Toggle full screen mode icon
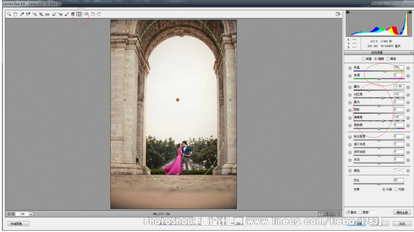 pyautogui.click(x=338, y=14)
